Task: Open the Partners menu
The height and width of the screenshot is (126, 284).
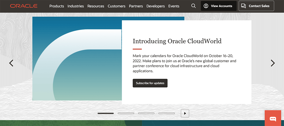Action: click(x=136, y=6)
